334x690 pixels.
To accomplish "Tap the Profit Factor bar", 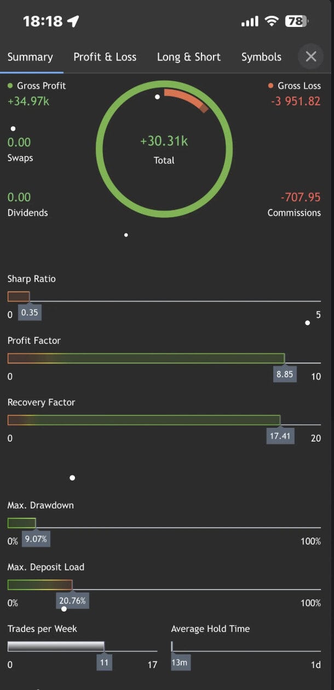I will (x=146, y=358).
